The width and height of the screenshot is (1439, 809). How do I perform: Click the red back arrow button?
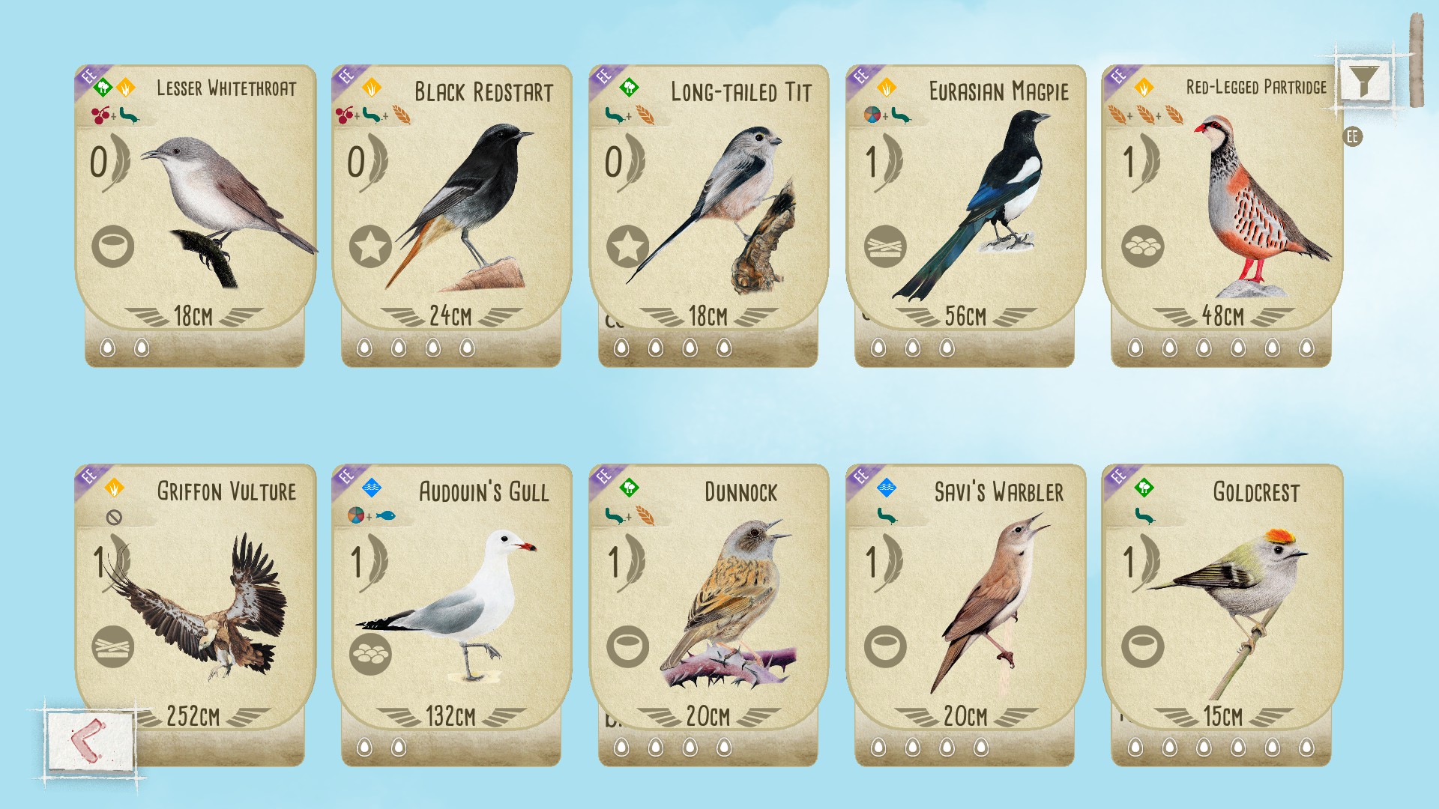(90, 741)
